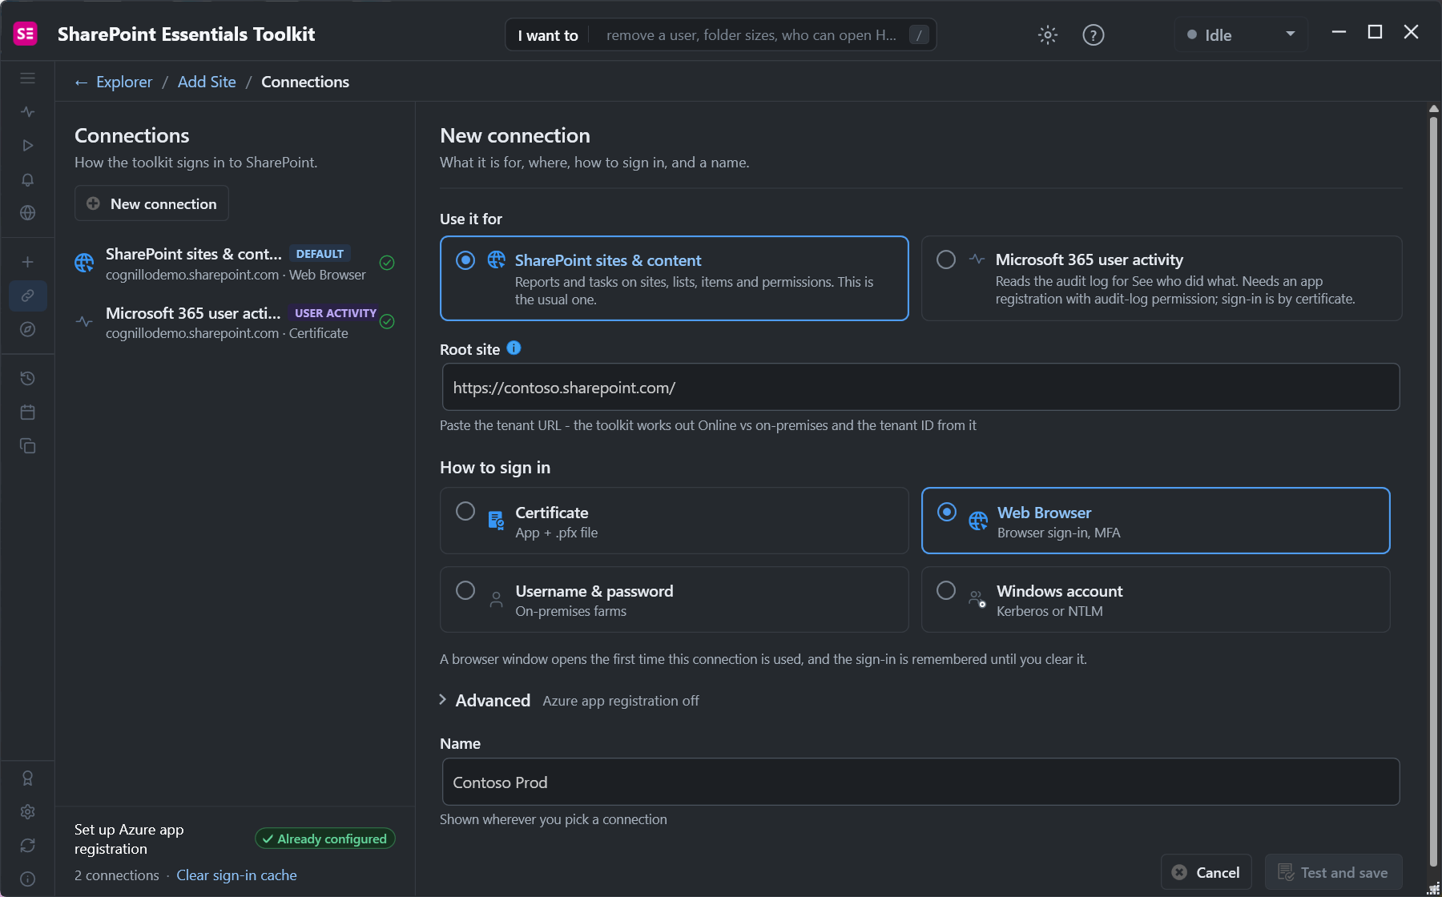The width and height of the screenshot is (1442, 897).
Task: Open the calendar schedule sidebar icon
Action: tap(27, 412)
